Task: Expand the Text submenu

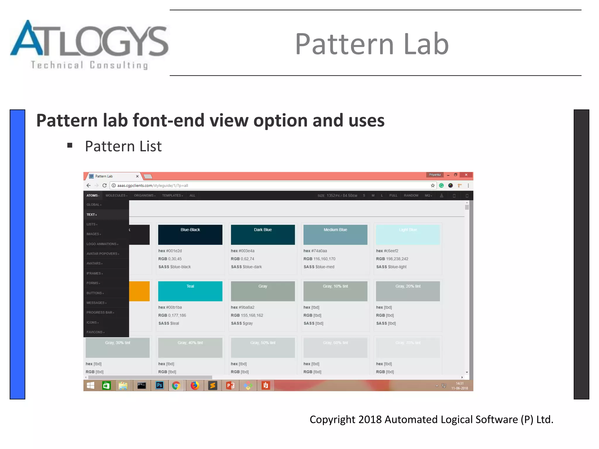Action: (x=106, y=215)
